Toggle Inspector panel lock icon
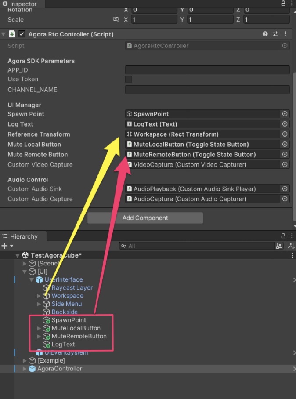Viewport: 296px width, 399px height. (x=283, y=4)
